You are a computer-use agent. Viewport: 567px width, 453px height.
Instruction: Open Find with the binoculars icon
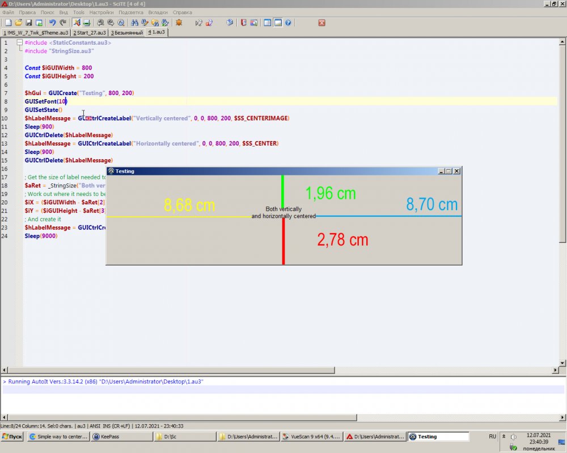point(134,23)
